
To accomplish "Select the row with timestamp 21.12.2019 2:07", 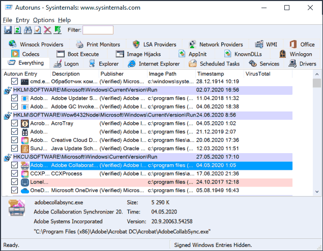I will click(161, 132).
